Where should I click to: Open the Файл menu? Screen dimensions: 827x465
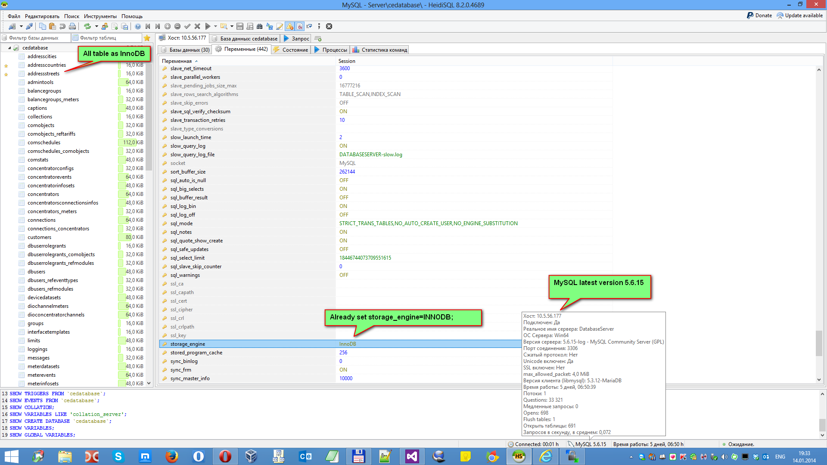(x=14, y=16)
